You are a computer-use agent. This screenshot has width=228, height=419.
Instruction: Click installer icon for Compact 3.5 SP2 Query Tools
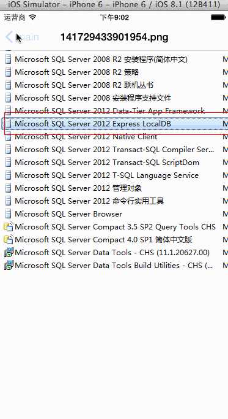(9, 227)
